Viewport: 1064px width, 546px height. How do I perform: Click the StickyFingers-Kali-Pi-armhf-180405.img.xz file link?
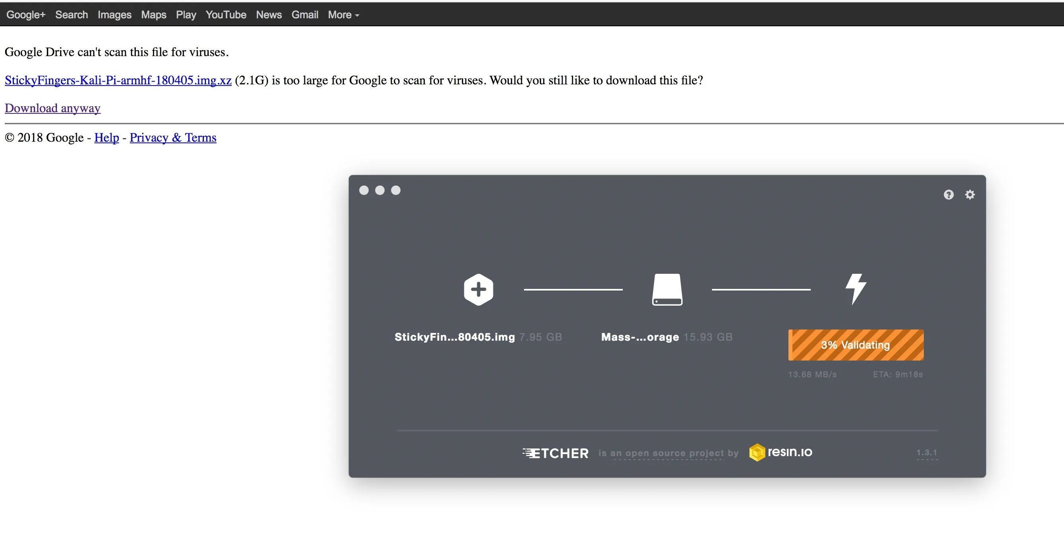point(118,80)
